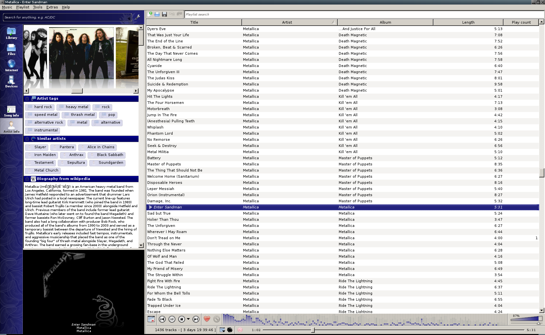545x335 pixels.
Task: Select the 'Seek & Destroy' track row
Action: click(343, 146)
